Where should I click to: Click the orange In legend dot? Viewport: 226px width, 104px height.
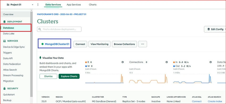click(x=174, y=62)
